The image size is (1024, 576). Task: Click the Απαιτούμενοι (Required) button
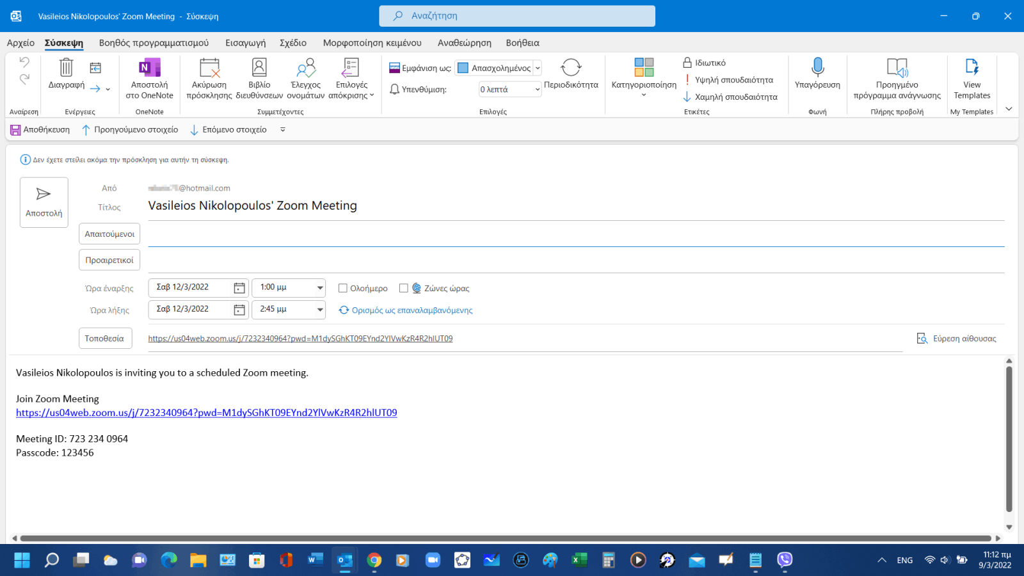click(x=109, y=234)
